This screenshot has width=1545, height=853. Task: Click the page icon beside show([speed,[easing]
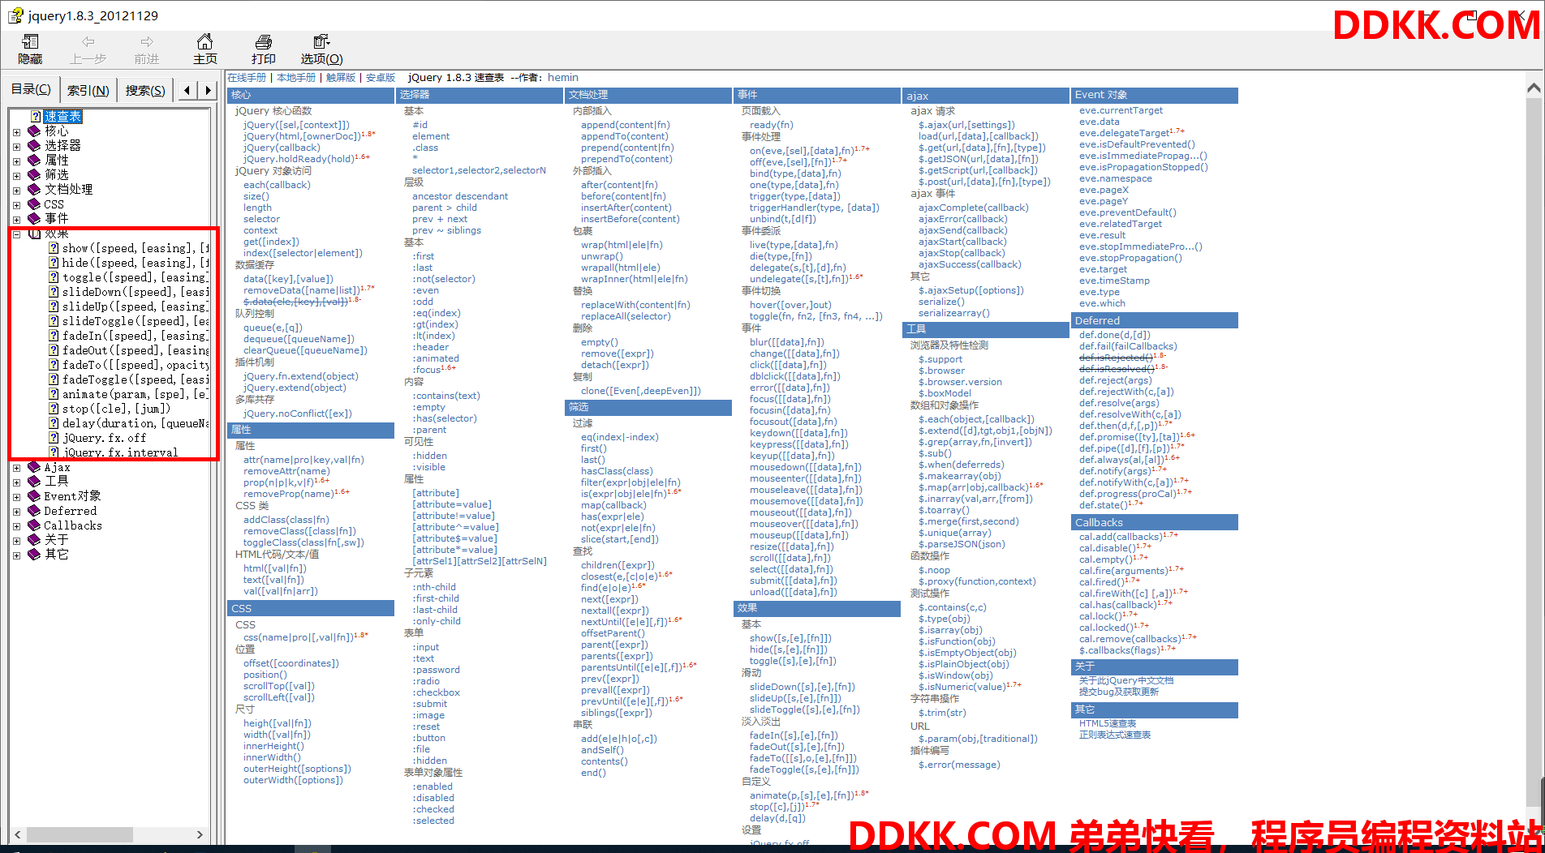click(54, 248)
